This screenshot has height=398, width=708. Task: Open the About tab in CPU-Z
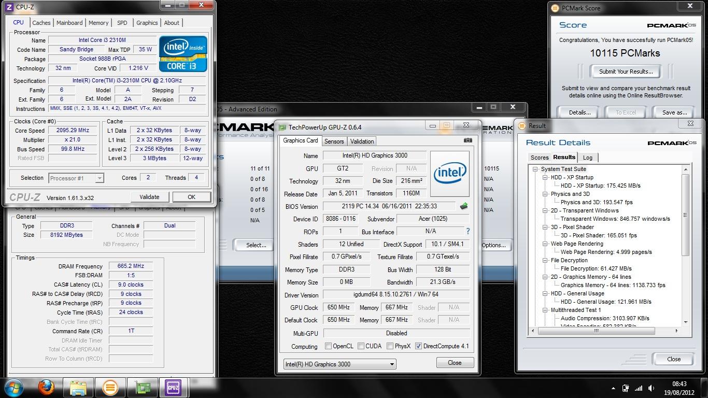pyautogui.click(x=172, y=23)
